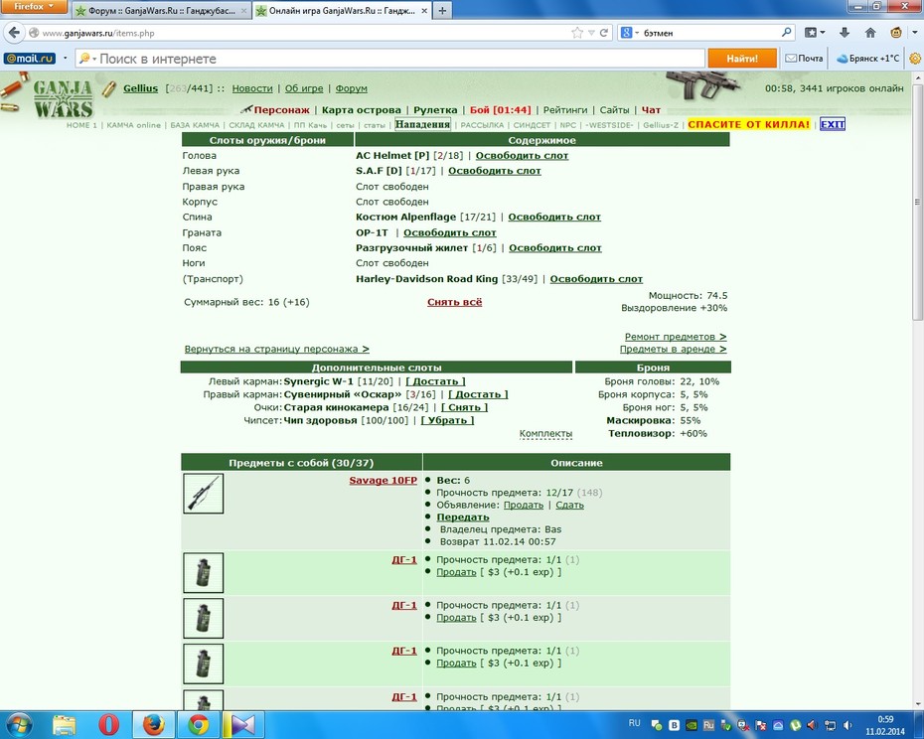Launch Opera from the taskbar

pyautogui.click(x=108, y=725)
